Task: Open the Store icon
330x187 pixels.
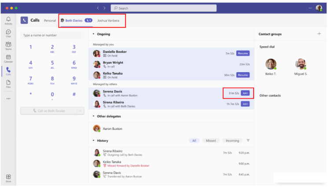Action: tap(8, 178)
